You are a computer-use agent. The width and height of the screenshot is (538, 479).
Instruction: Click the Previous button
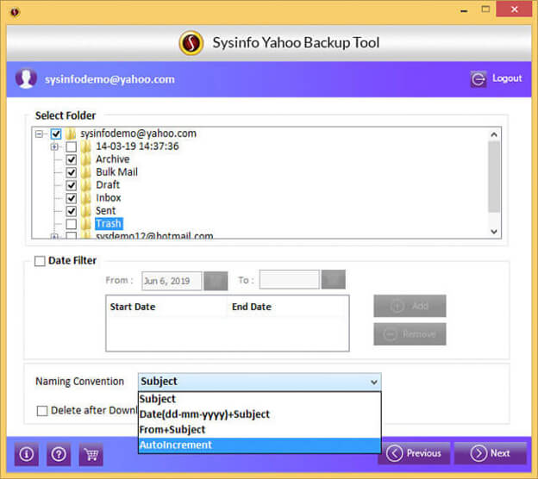414,453
